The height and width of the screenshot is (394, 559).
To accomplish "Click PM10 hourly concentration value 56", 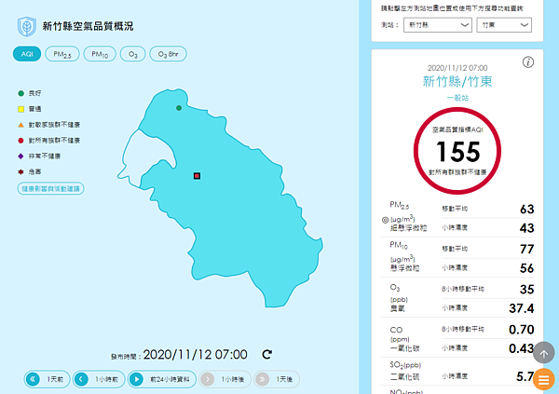I will coord(527,268).
